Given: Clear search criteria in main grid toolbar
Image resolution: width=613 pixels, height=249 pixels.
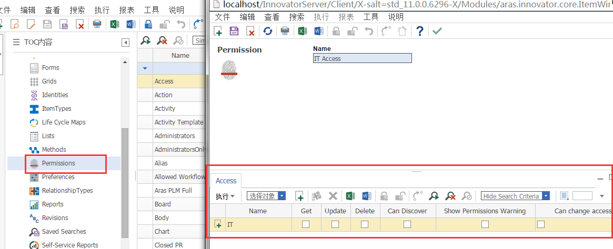Looking at the screenshot, I should (162, 40).
